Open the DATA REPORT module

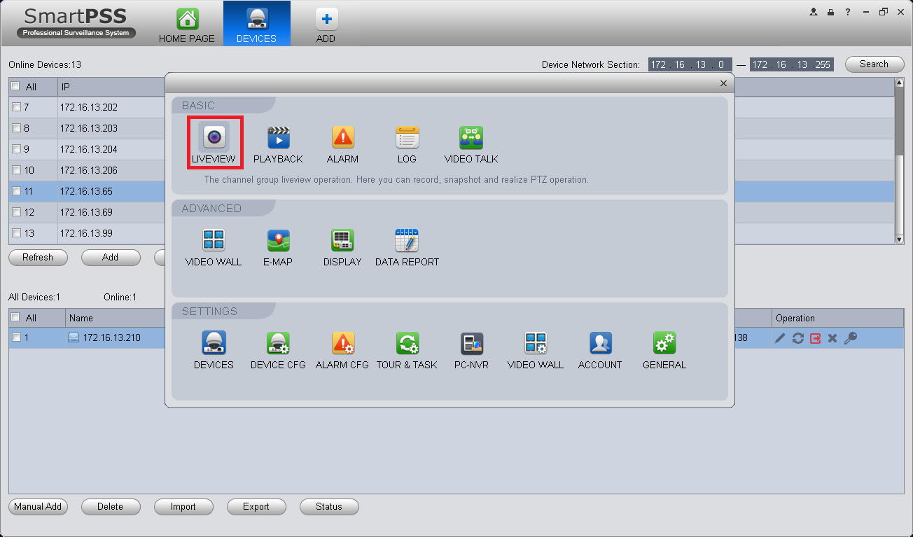[x=407, y=248]
